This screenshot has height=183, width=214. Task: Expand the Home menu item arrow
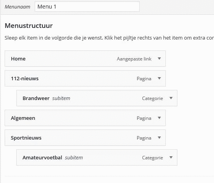159,59
